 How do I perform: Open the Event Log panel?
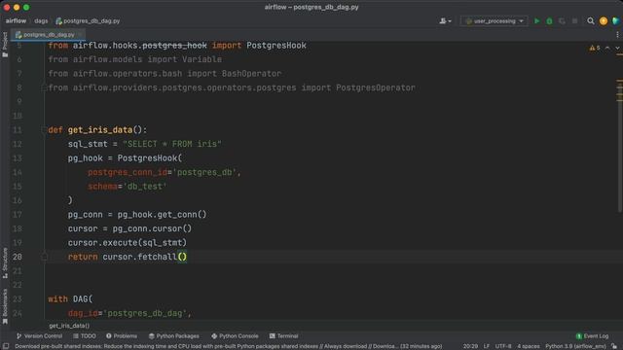pyautogui.click(x=592, y=336)
